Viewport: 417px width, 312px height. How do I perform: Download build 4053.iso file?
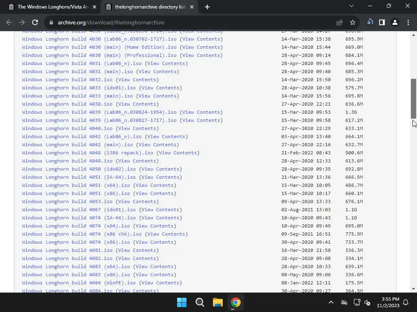pos(67,201)
